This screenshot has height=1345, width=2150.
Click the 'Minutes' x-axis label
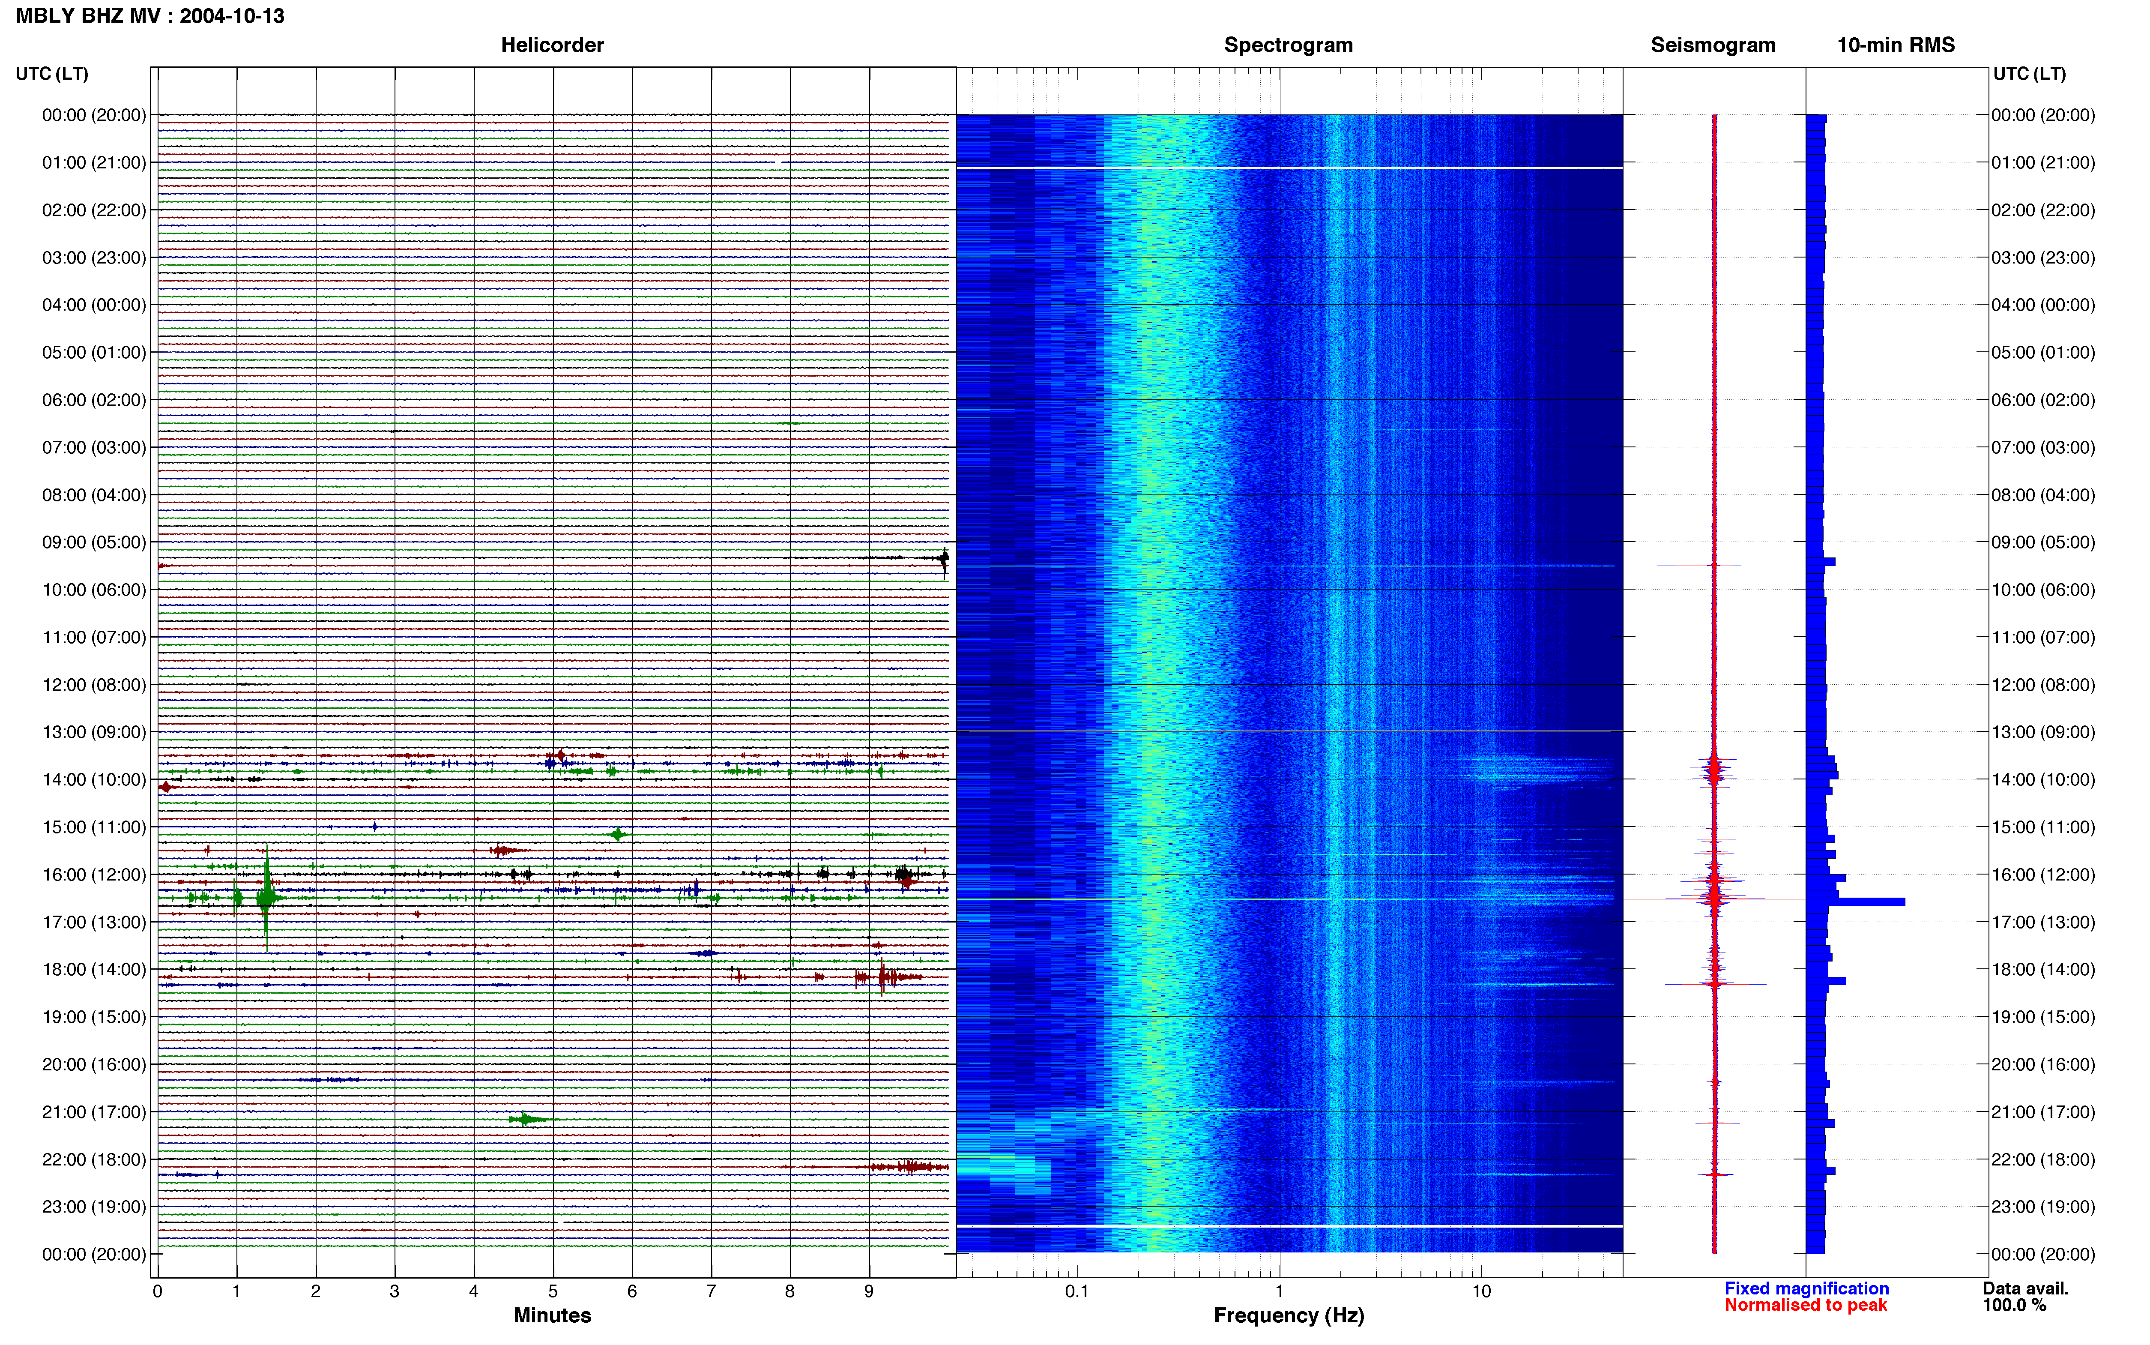pyautogui.click(x=552, y=1315)
